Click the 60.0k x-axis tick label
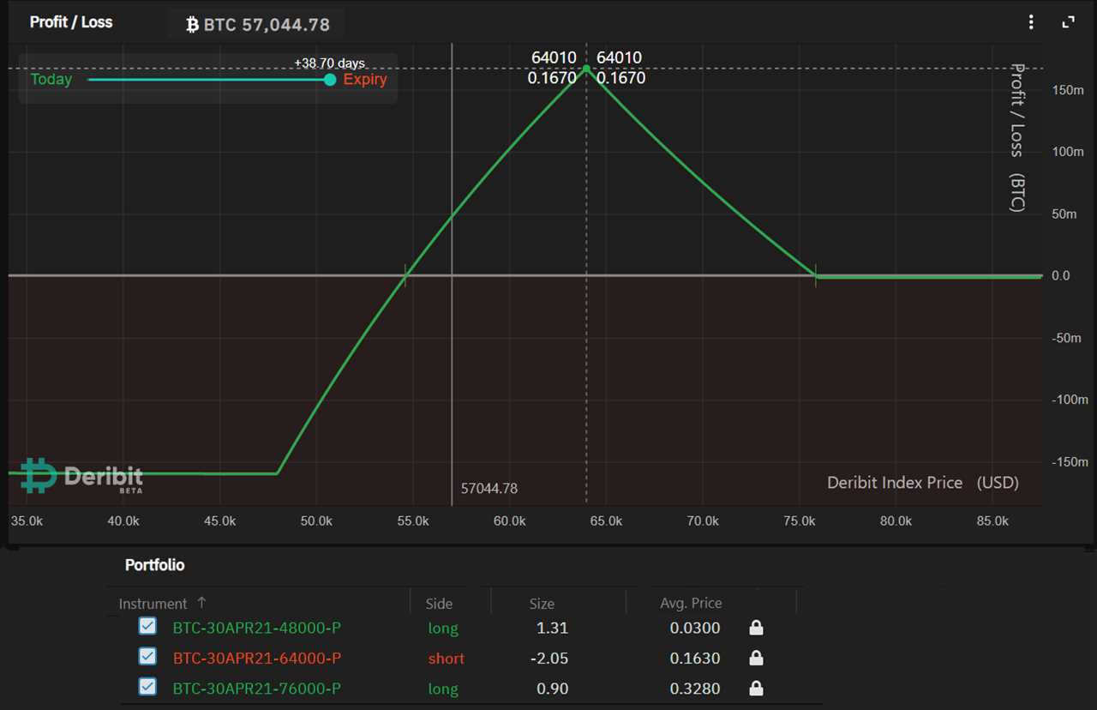Viewport: 1097px width, 710px height. (x=509, y=520)
